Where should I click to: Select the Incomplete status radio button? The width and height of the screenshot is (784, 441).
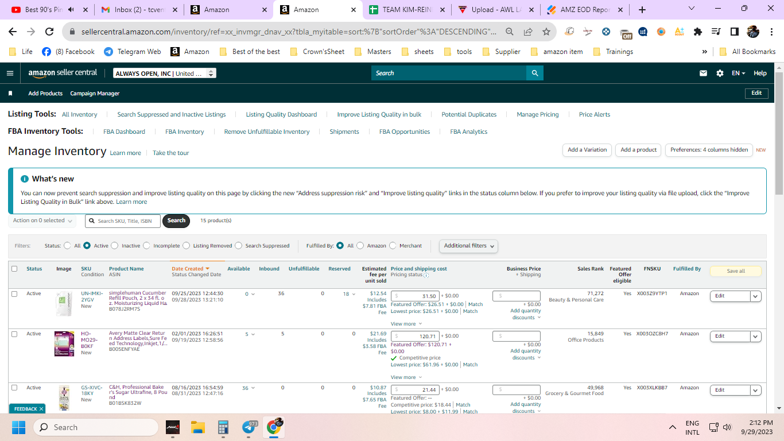(x=146, y=246)
